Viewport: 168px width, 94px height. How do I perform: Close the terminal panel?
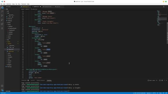click(x=166, y=80)
